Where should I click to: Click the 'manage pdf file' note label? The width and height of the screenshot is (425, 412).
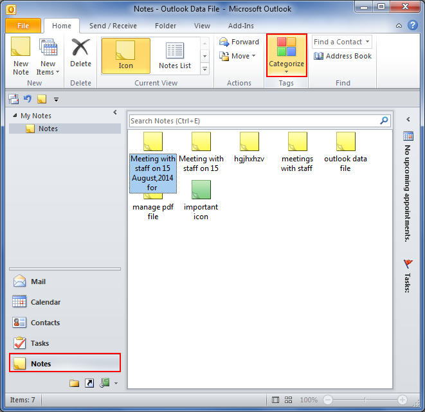click(153, 211)
